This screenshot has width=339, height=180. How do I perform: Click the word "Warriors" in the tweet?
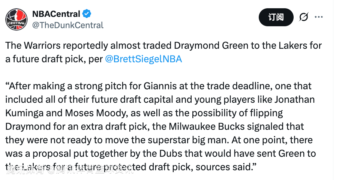tap(41, 46)
